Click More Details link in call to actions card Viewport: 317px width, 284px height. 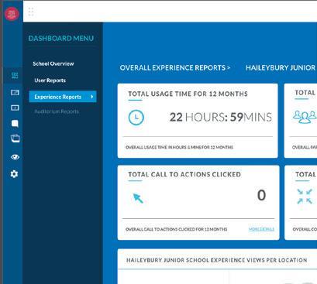261,229
